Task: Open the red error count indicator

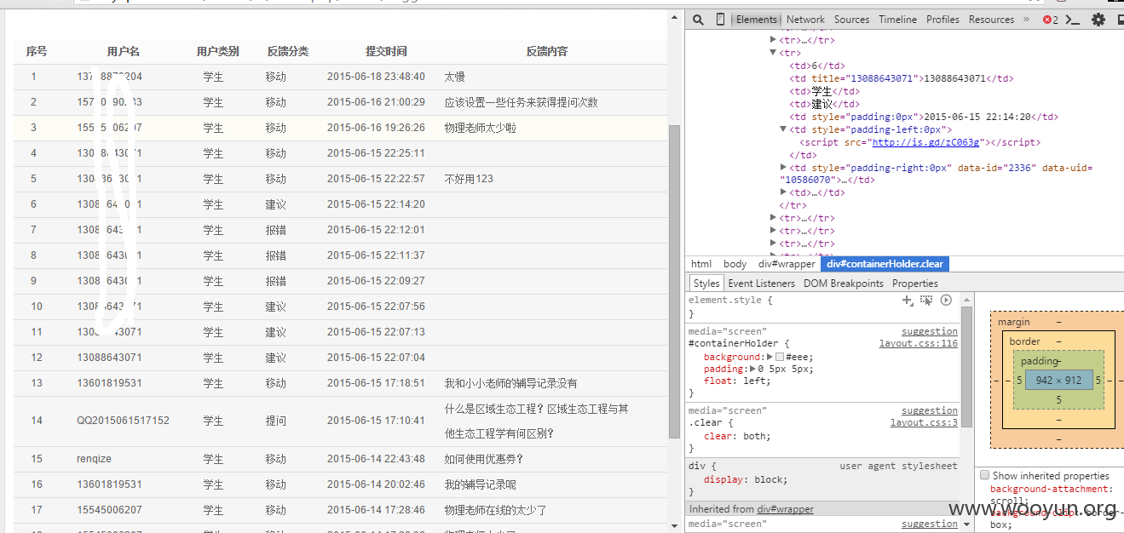Action: pos(1051,20)
